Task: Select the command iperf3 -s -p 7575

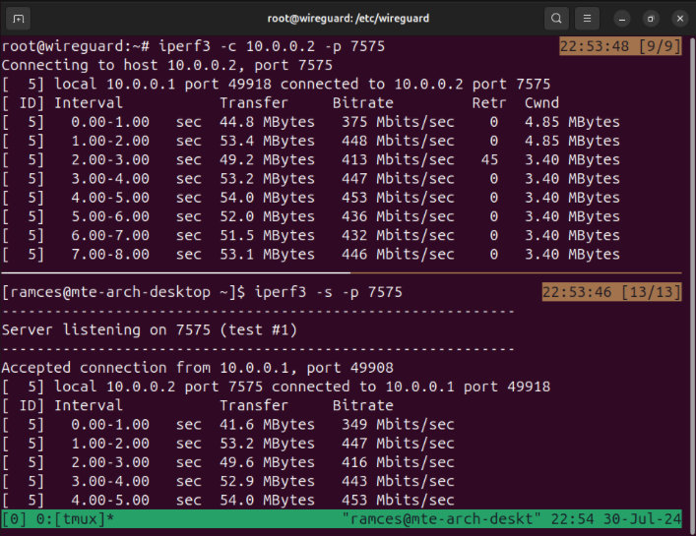Action: tap(329, 292)
